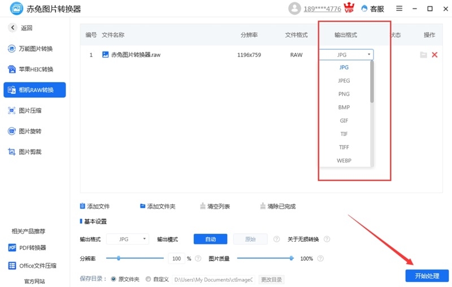
Task: Click the back arrow icon beside 返回
Action: (x=12, y=28)
